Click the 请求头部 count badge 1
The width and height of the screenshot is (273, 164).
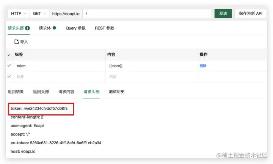tap(27, 28)
